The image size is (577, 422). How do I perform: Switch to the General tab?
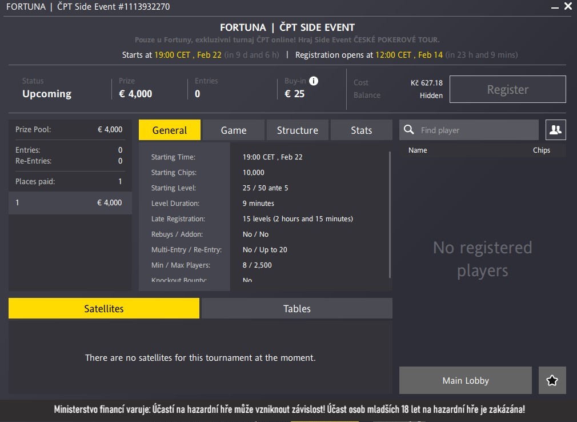[170, 130]
